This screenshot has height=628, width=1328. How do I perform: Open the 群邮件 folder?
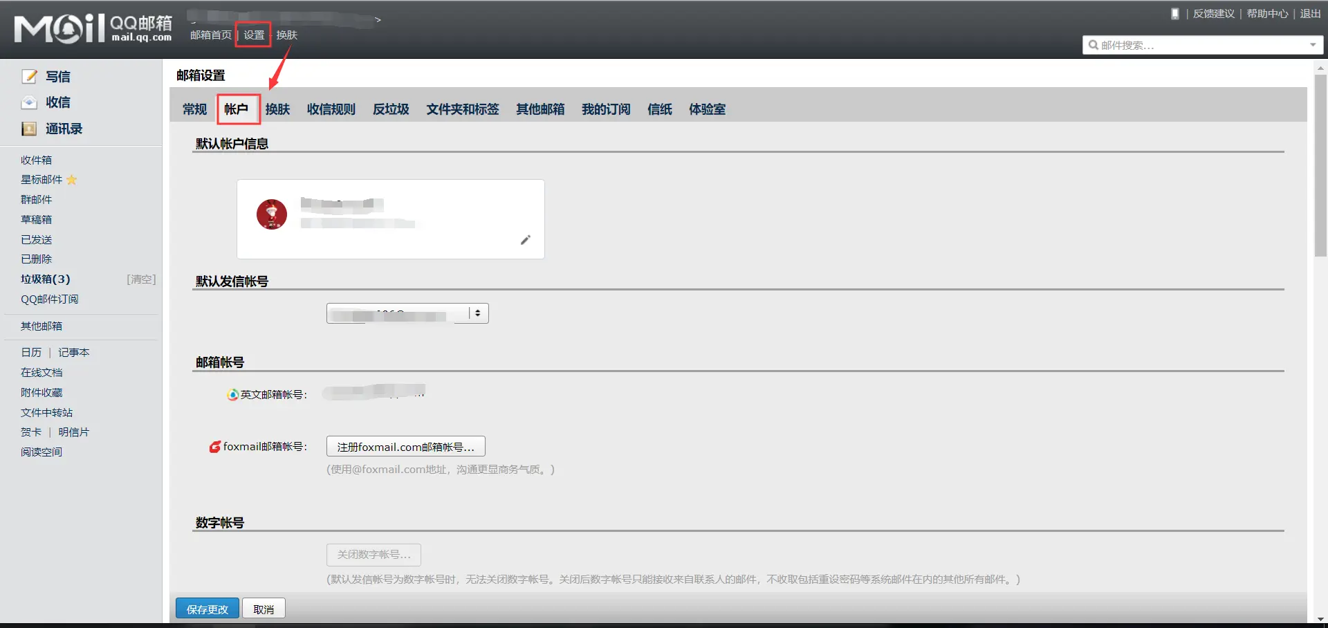[x=37, y=200]
